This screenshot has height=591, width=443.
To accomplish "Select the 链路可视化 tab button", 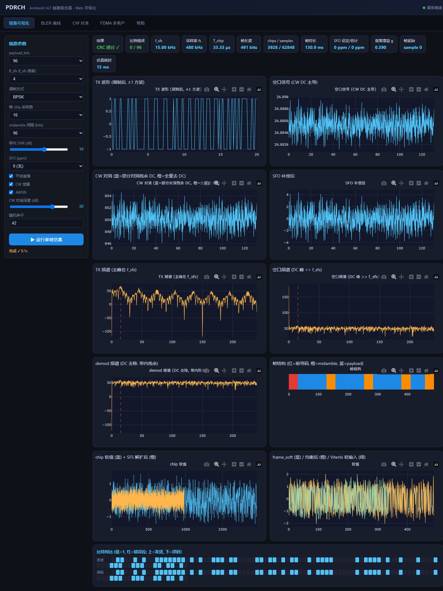I will pyautogui.click(x=19, y=23).
